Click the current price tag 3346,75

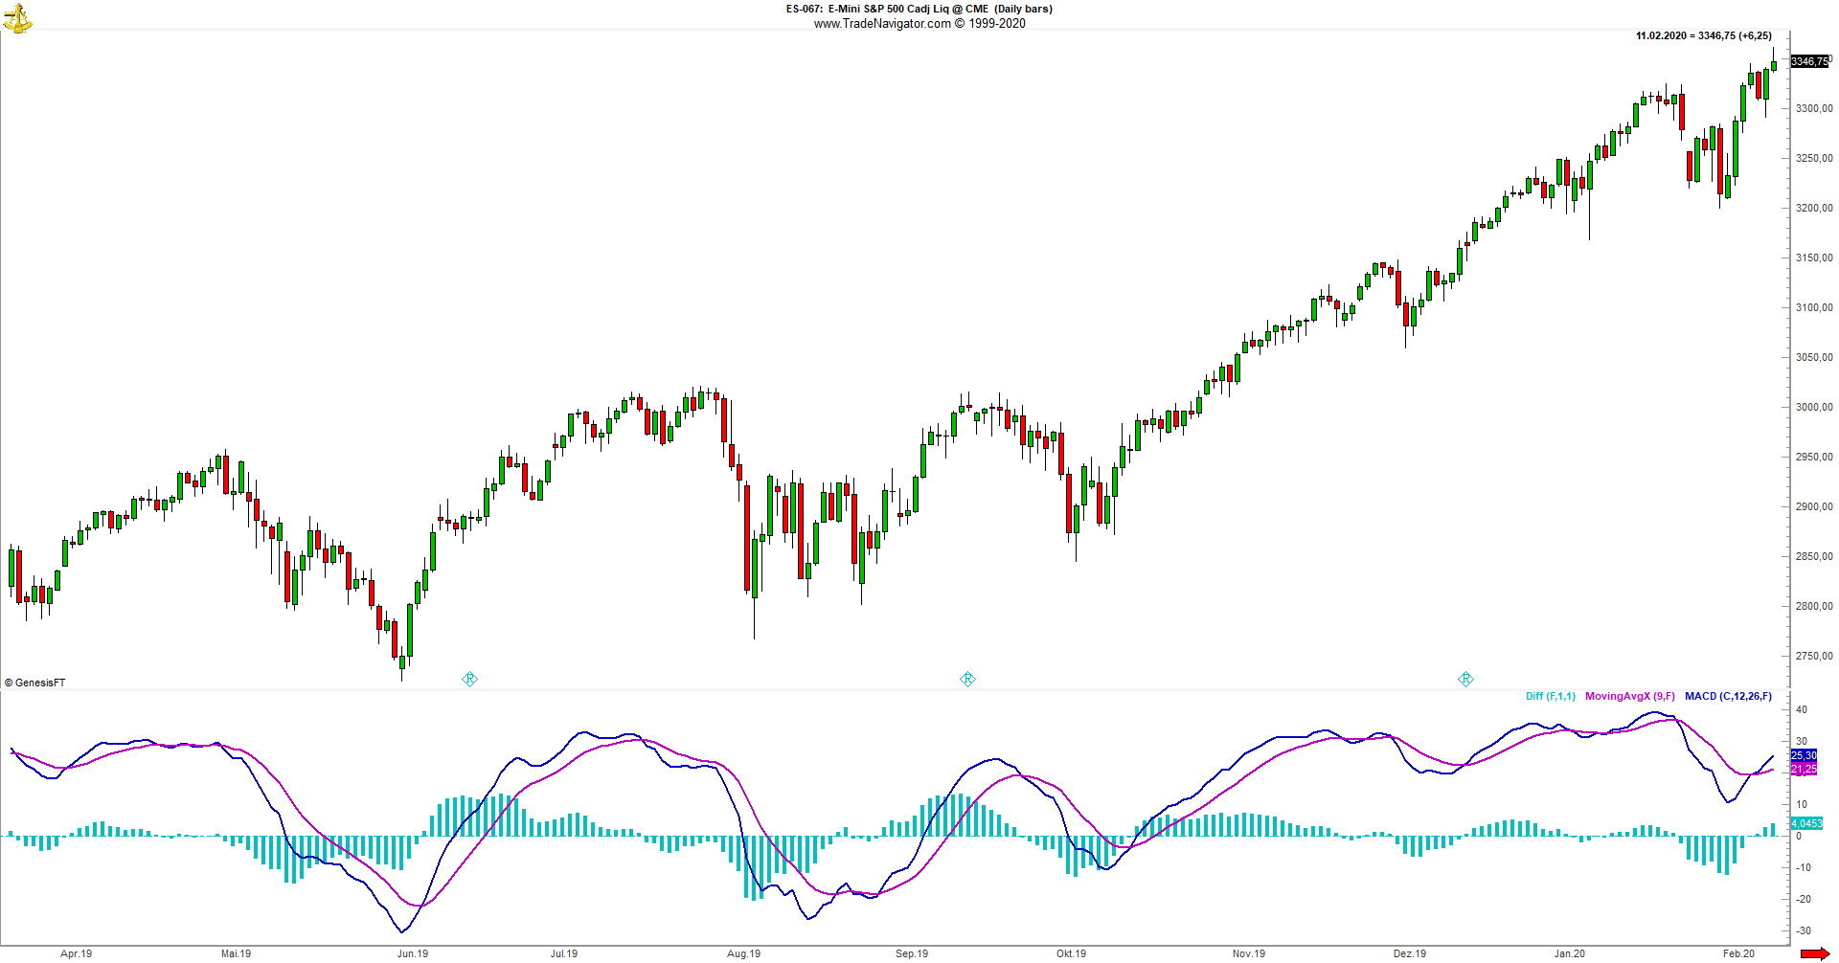(1809, 61)
